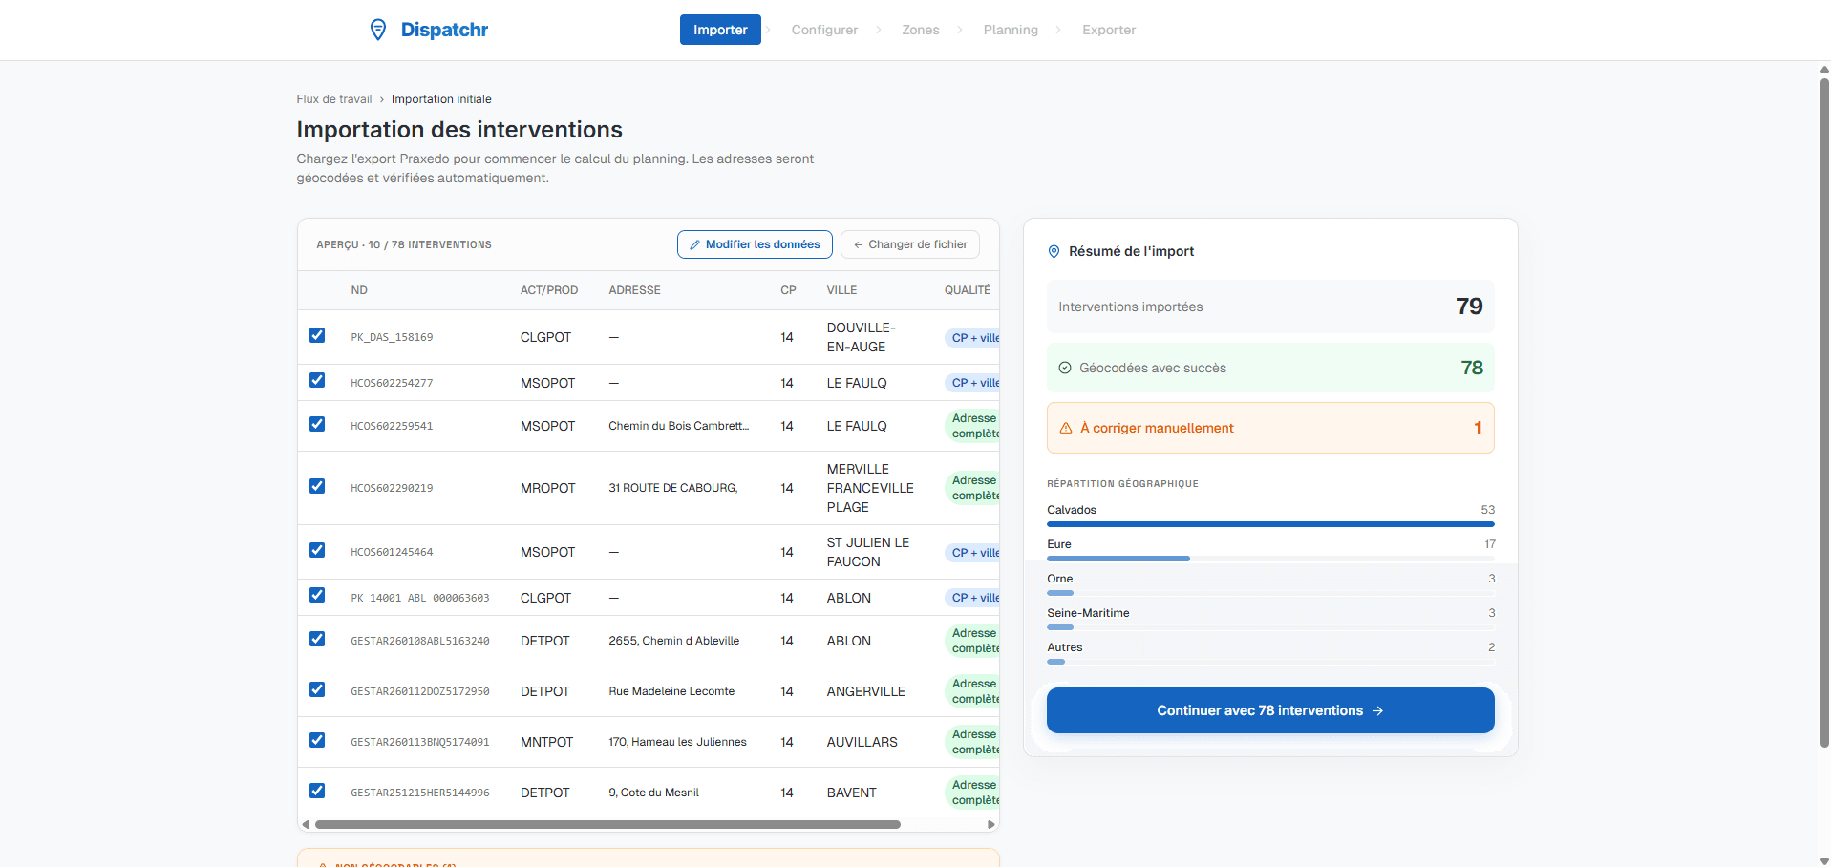Open the Configurer step
The width and height of the screenshot is (1831, 867).
point(823,30)
